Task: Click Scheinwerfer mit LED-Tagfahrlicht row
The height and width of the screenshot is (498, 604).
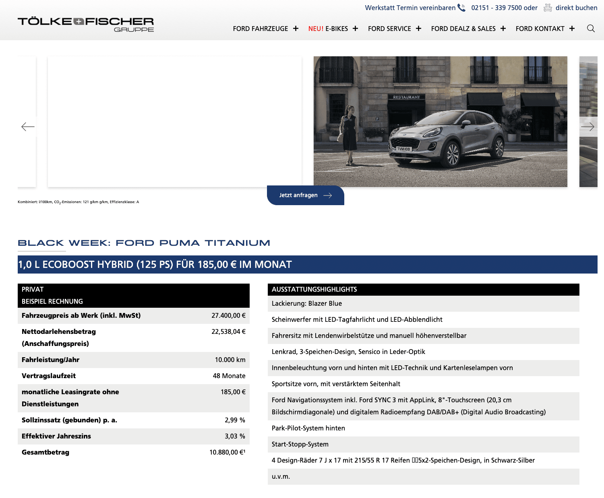Action: click(x=424, y=320)
